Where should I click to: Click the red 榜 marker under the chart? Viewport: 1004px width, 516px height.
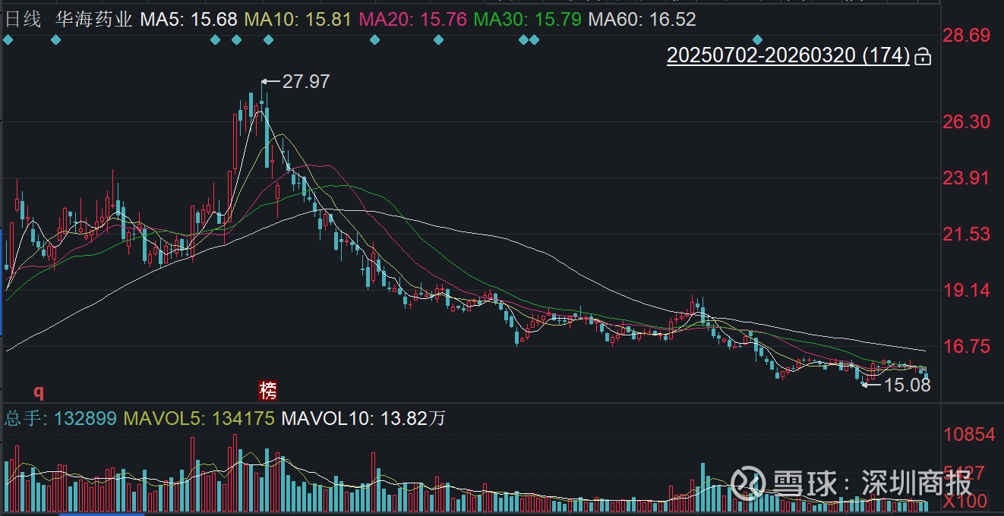click(x=268, y=390)
